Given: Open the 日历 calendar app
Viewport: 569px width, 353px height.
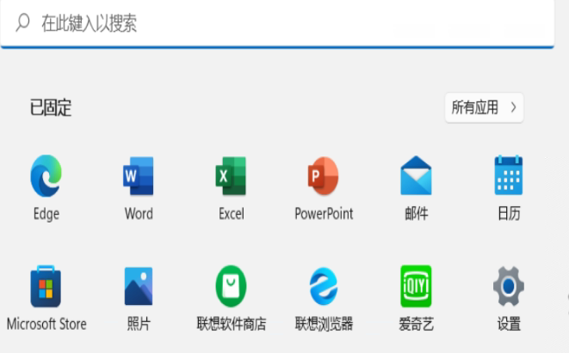Looking at the screenshot, I should 509,175.
